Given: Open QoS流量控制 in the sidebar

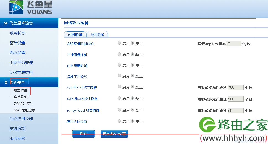Looking at the screenshot, I should pyautogui.click(x=21, y=119).
